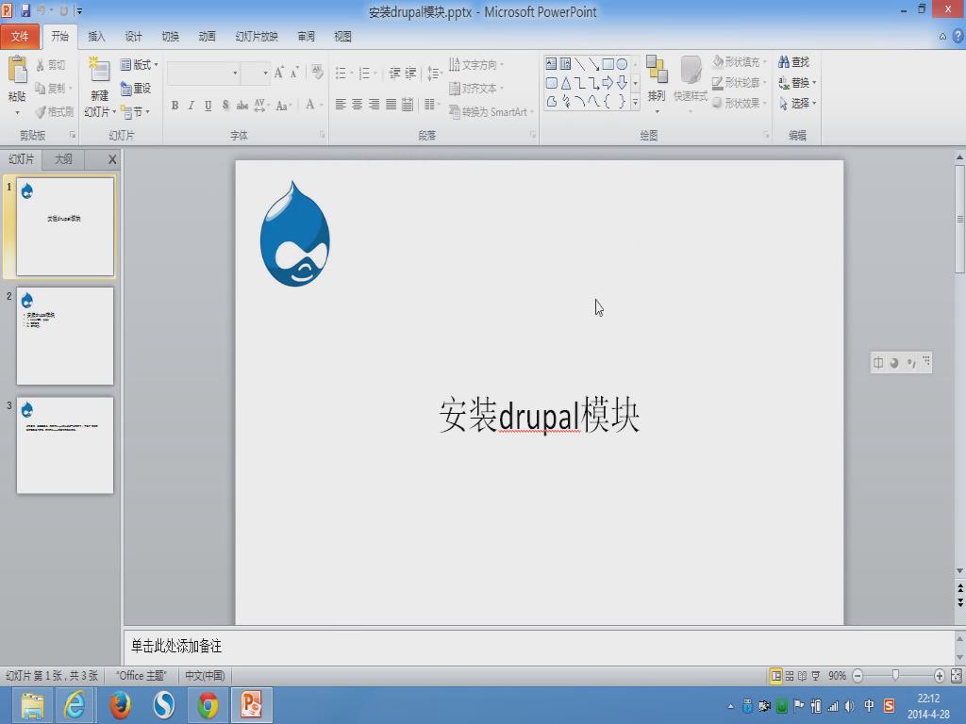Viewport: 966px width, 724px height.
Task: Align text left in paragraph group
Action: pyautogui.click(x=340, y=105)
